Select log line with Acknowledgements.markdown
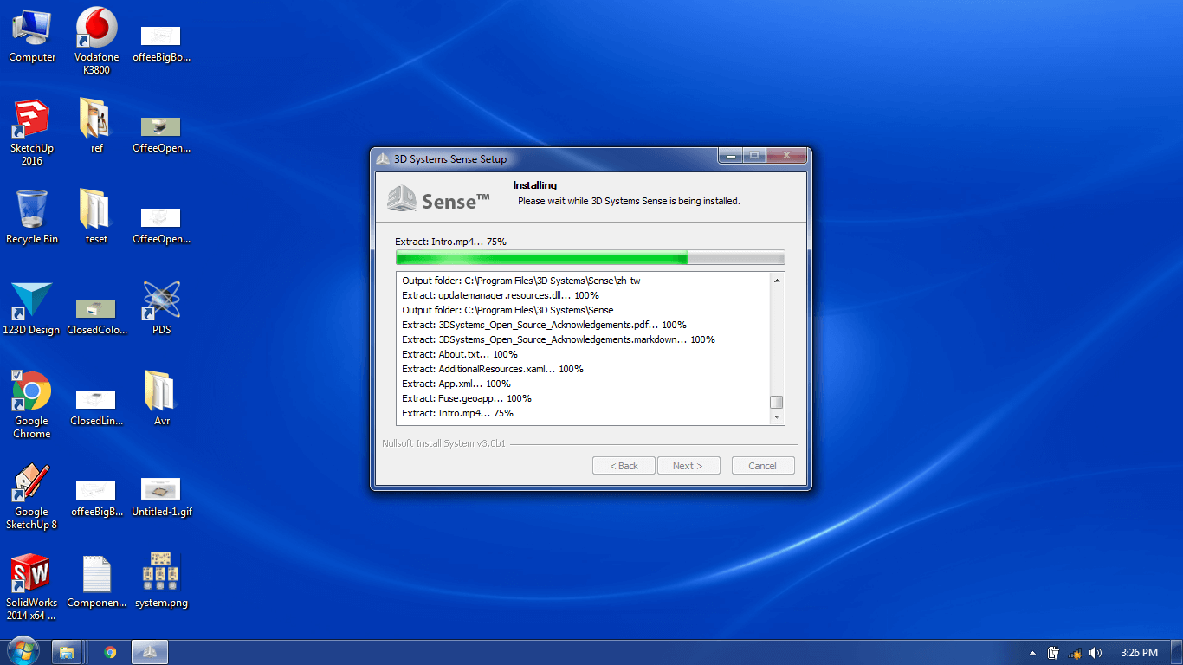This screenshot has height=665, width=1183. tap(559, 339)
